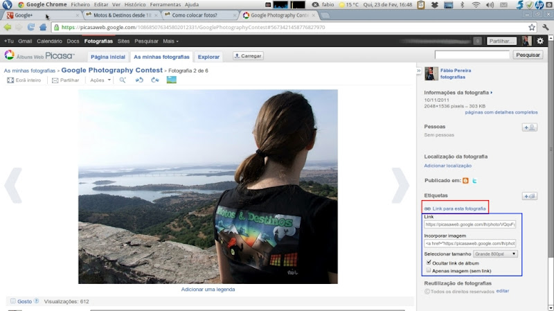Click the zoom magnifier icon in photo toolbar
The image size is (554, 311).
pyautogui.click(x=123, y=80)
